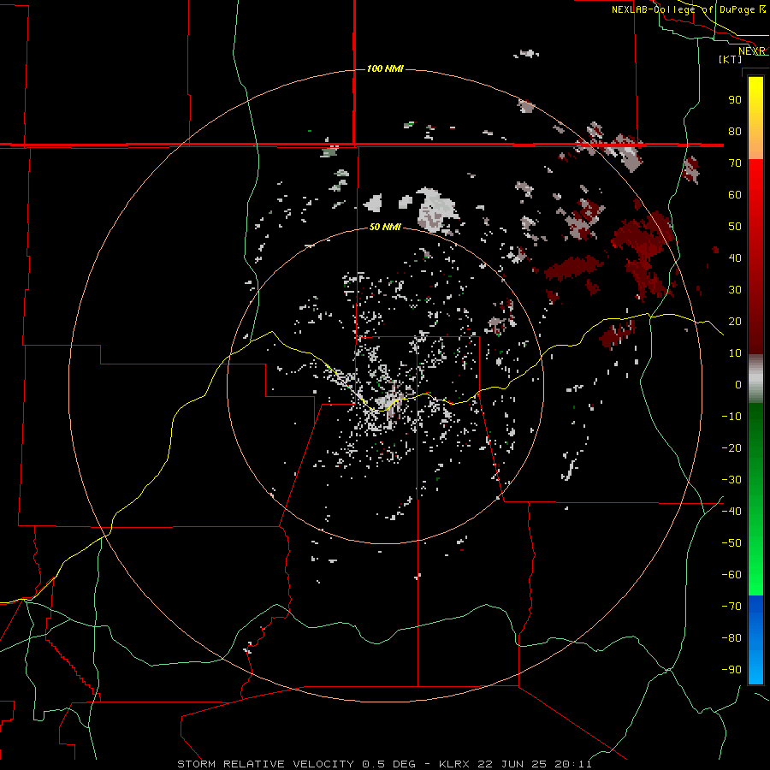Click the 60 value on velocity scale
Image resolution: width=770 pixels, height=770 pixels.
735,194
